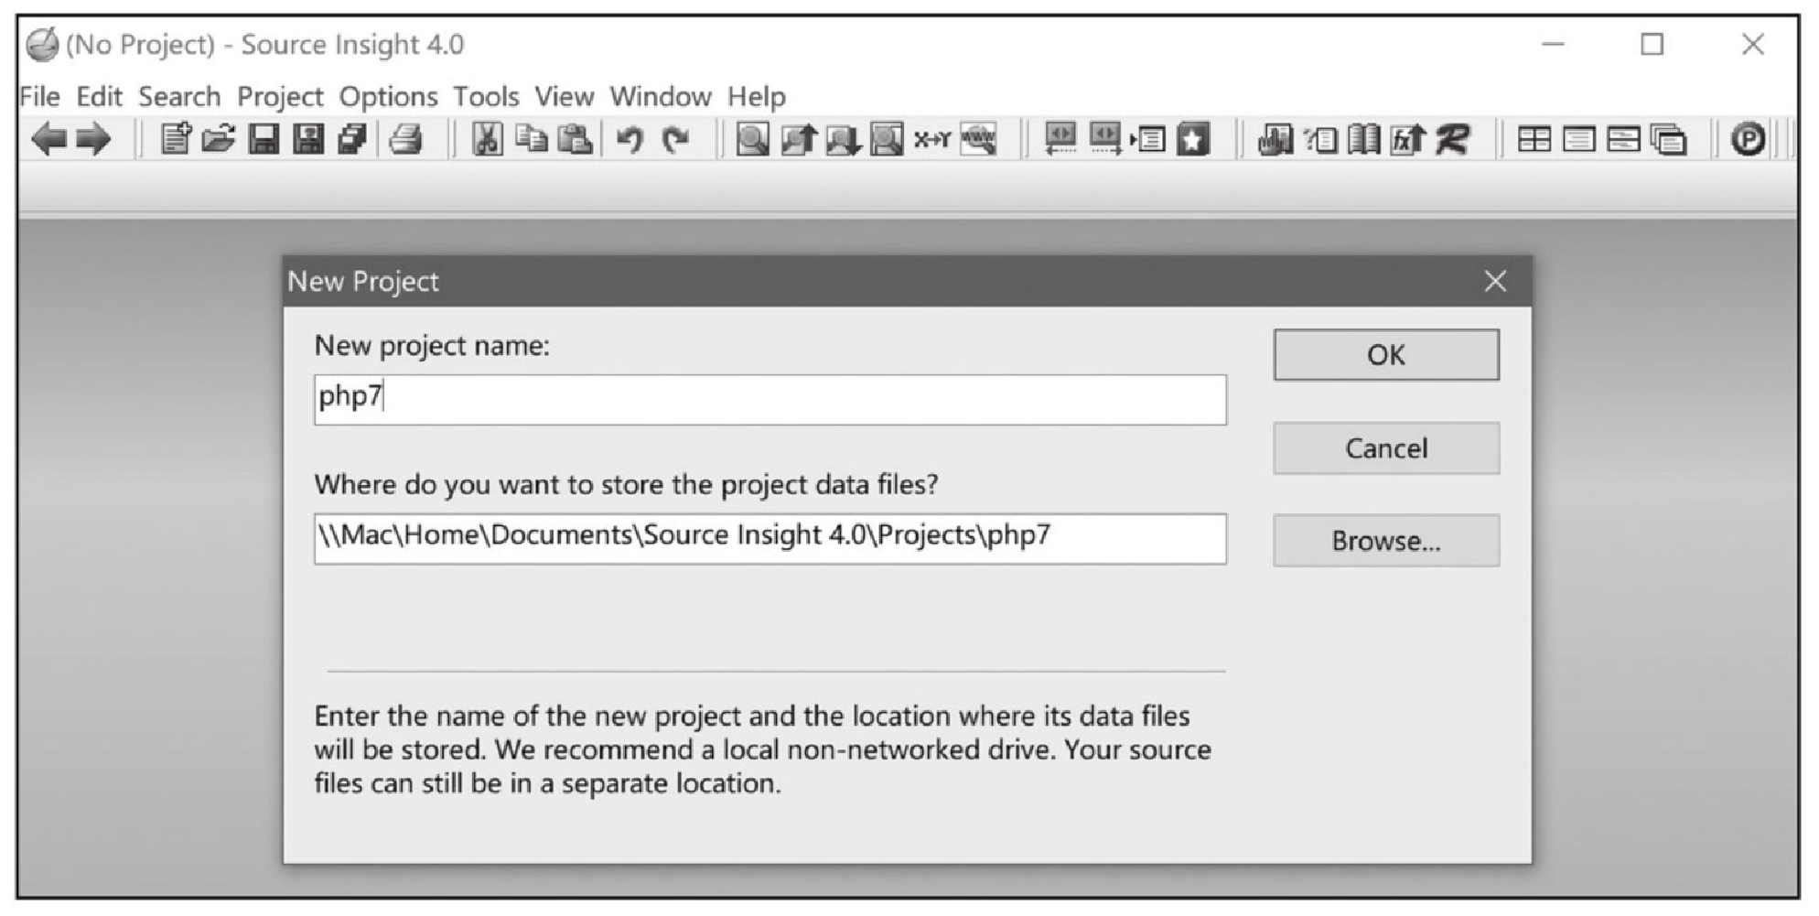Click the Search Backward up-arrow icon
This screenshot has width=1819, height=916.
pos(798,139)
